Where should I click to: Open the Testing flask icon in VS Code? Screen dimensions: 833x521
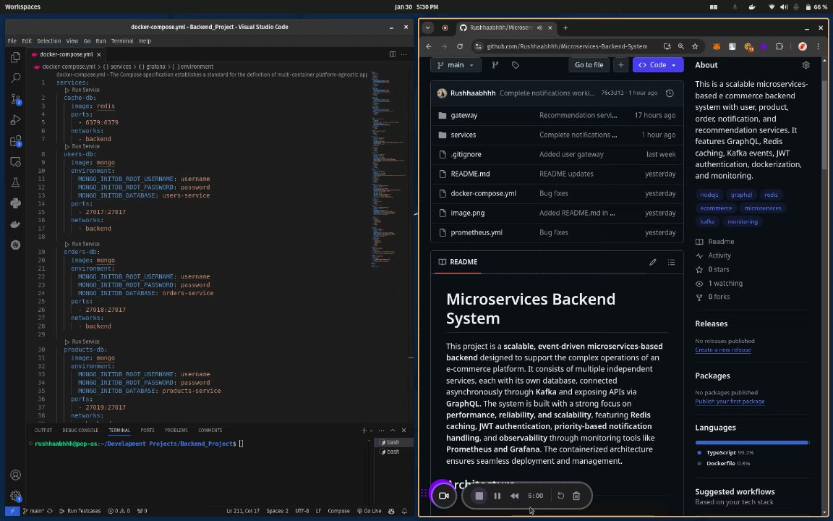pyautogui.click(x=15, y=182)
